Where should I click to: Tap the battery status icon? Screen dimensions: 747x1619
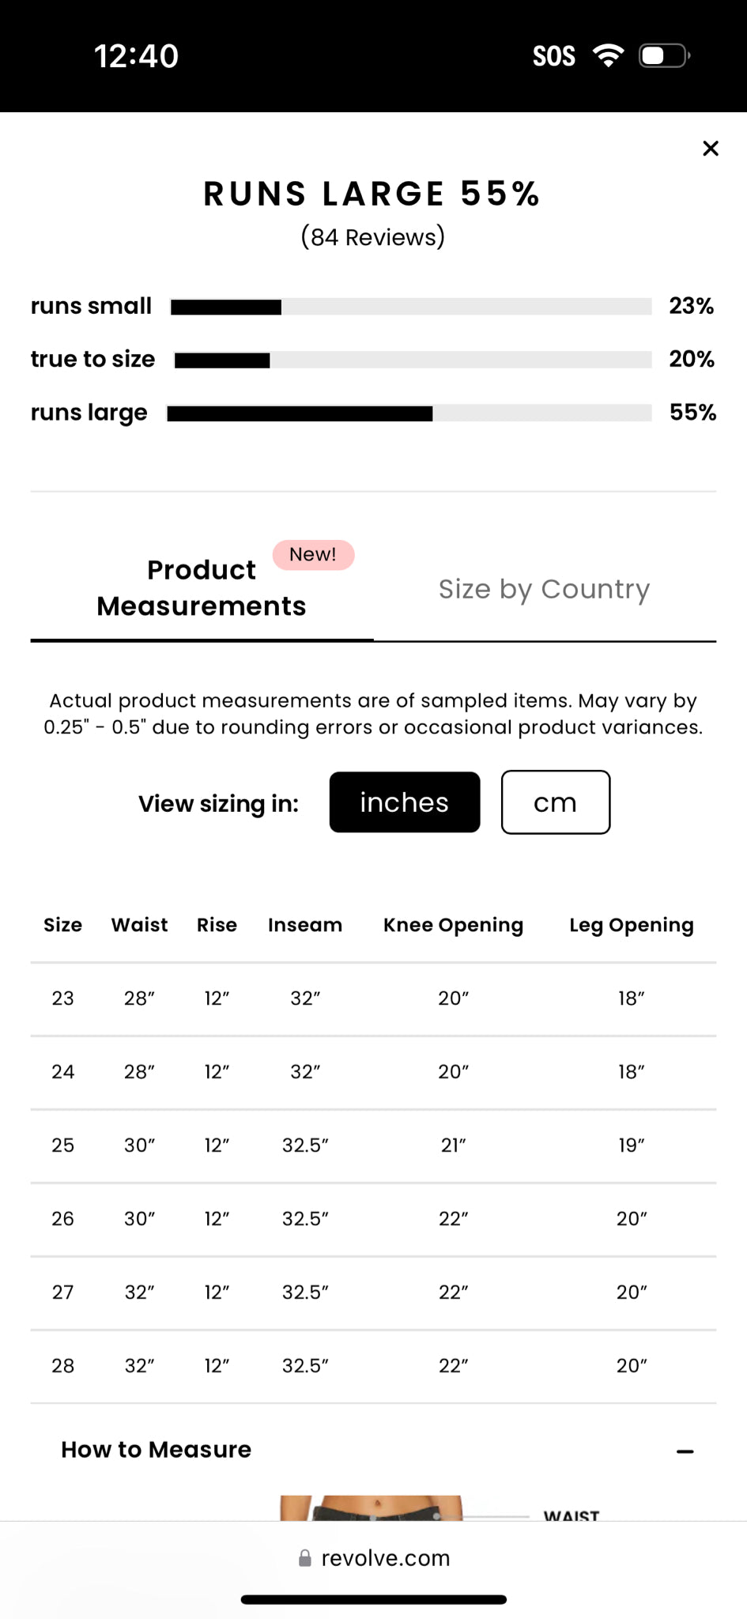(x=664, y=55)
